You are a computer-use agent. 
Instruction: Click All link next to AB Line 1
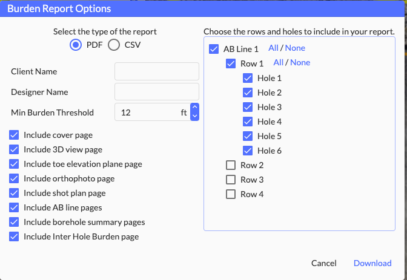pos(273,48)
